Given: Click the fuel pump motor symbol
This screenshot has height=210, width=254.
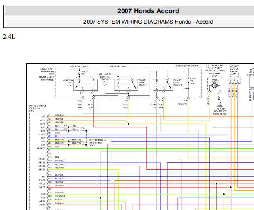Looking at the screenshot, I should (215, 85).
